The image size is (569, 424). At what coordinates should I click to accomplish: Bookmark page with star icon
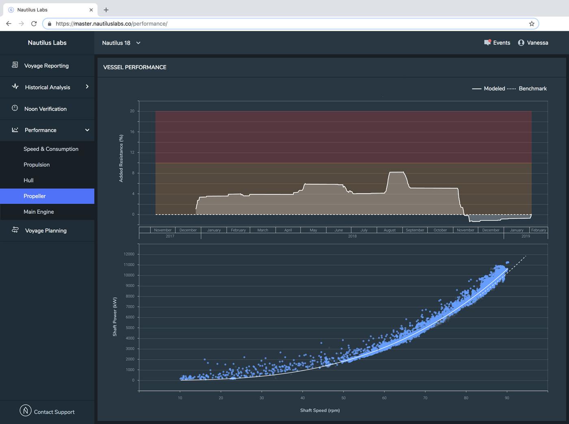pos(532,24)
